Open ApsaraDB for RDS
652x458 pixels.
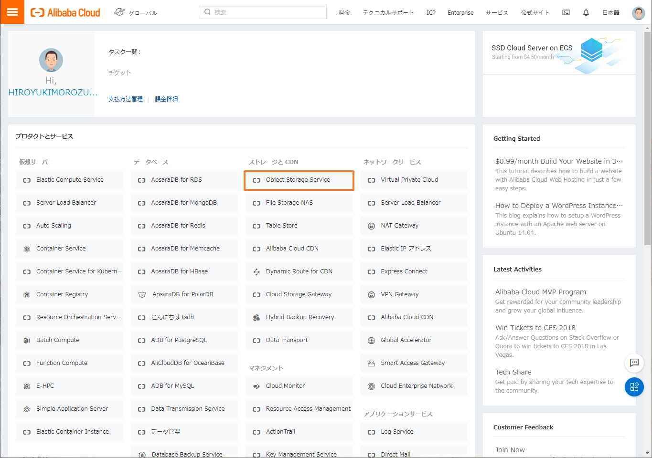(184, 180)
